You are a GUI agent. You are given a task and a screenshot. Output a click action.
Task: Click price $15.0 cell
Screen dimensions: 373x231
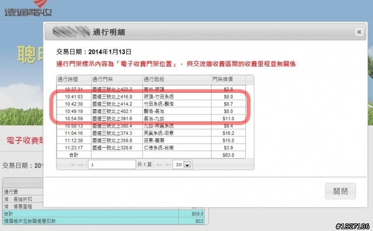tap(228, 141)
